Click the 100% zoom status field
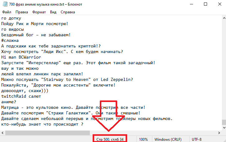This screenshot has height=142, width=226. (x=143, y=140)
